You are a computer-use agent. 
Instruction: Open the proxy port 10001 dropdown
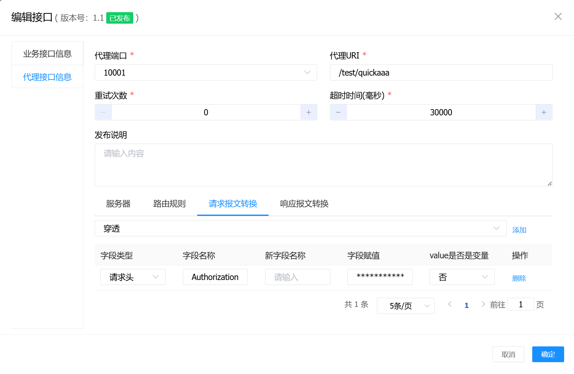click(x=206, y=73)
